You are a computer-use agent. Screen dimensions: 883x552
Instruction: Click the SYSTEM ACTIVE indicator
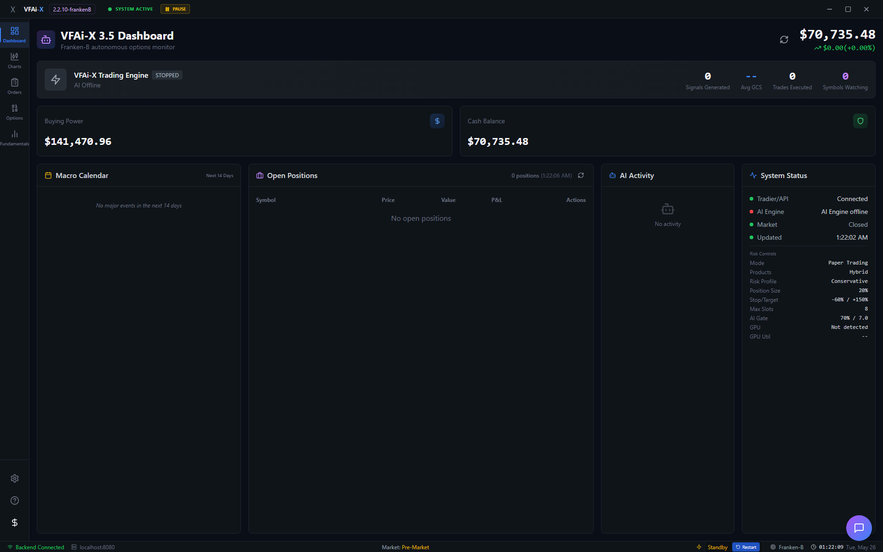click(130, 9)
